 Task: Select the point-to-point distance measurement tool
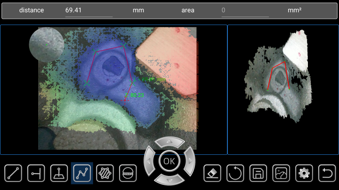[x=13, y=174]
